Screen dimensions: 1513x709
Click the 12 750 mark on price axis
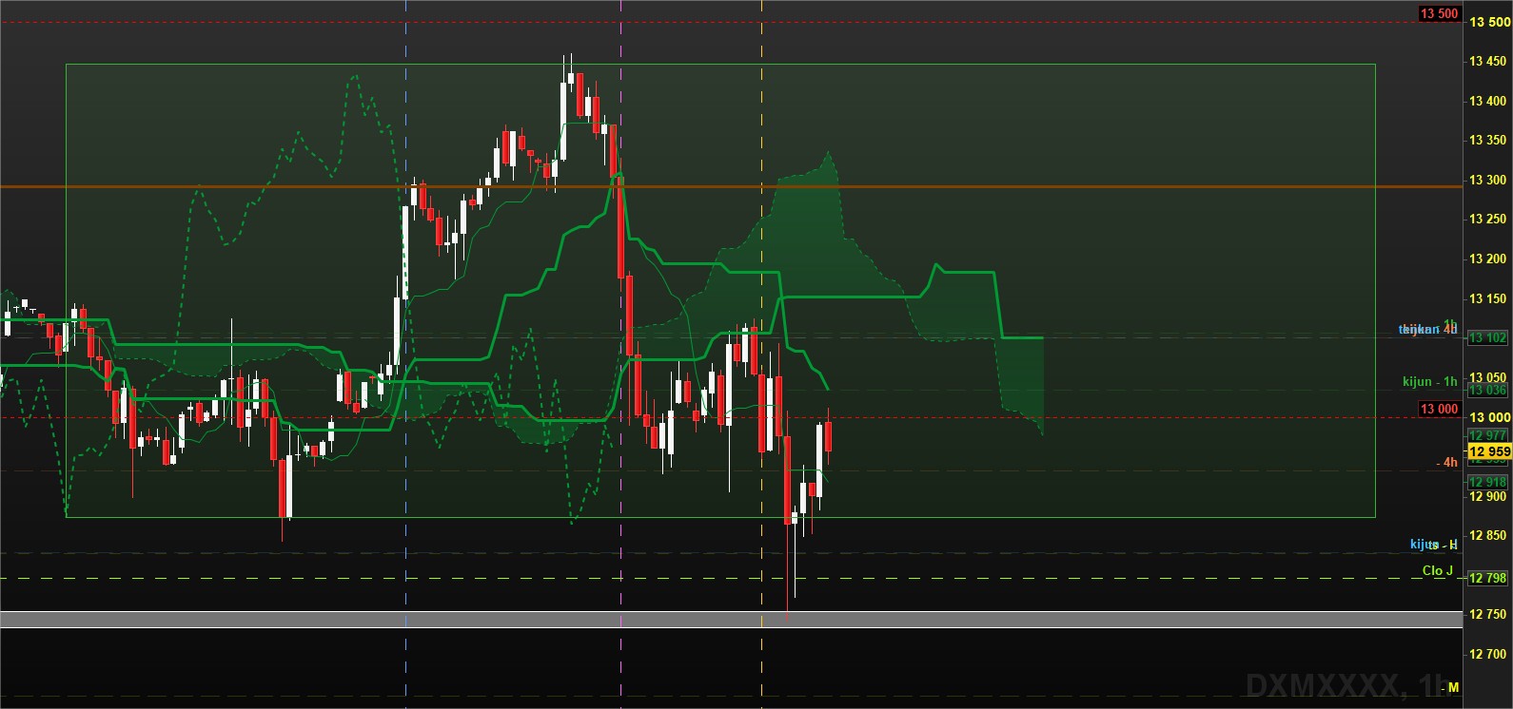1487,614
